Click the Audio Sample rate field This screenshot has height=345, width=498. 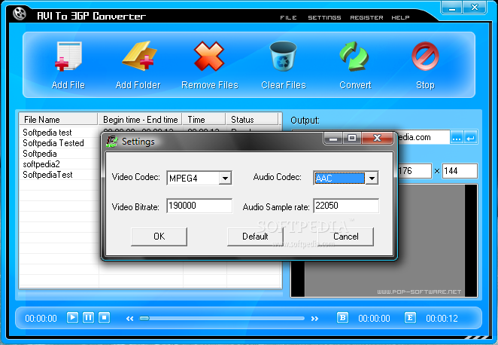pyautogui.click(x=346, y=206)
